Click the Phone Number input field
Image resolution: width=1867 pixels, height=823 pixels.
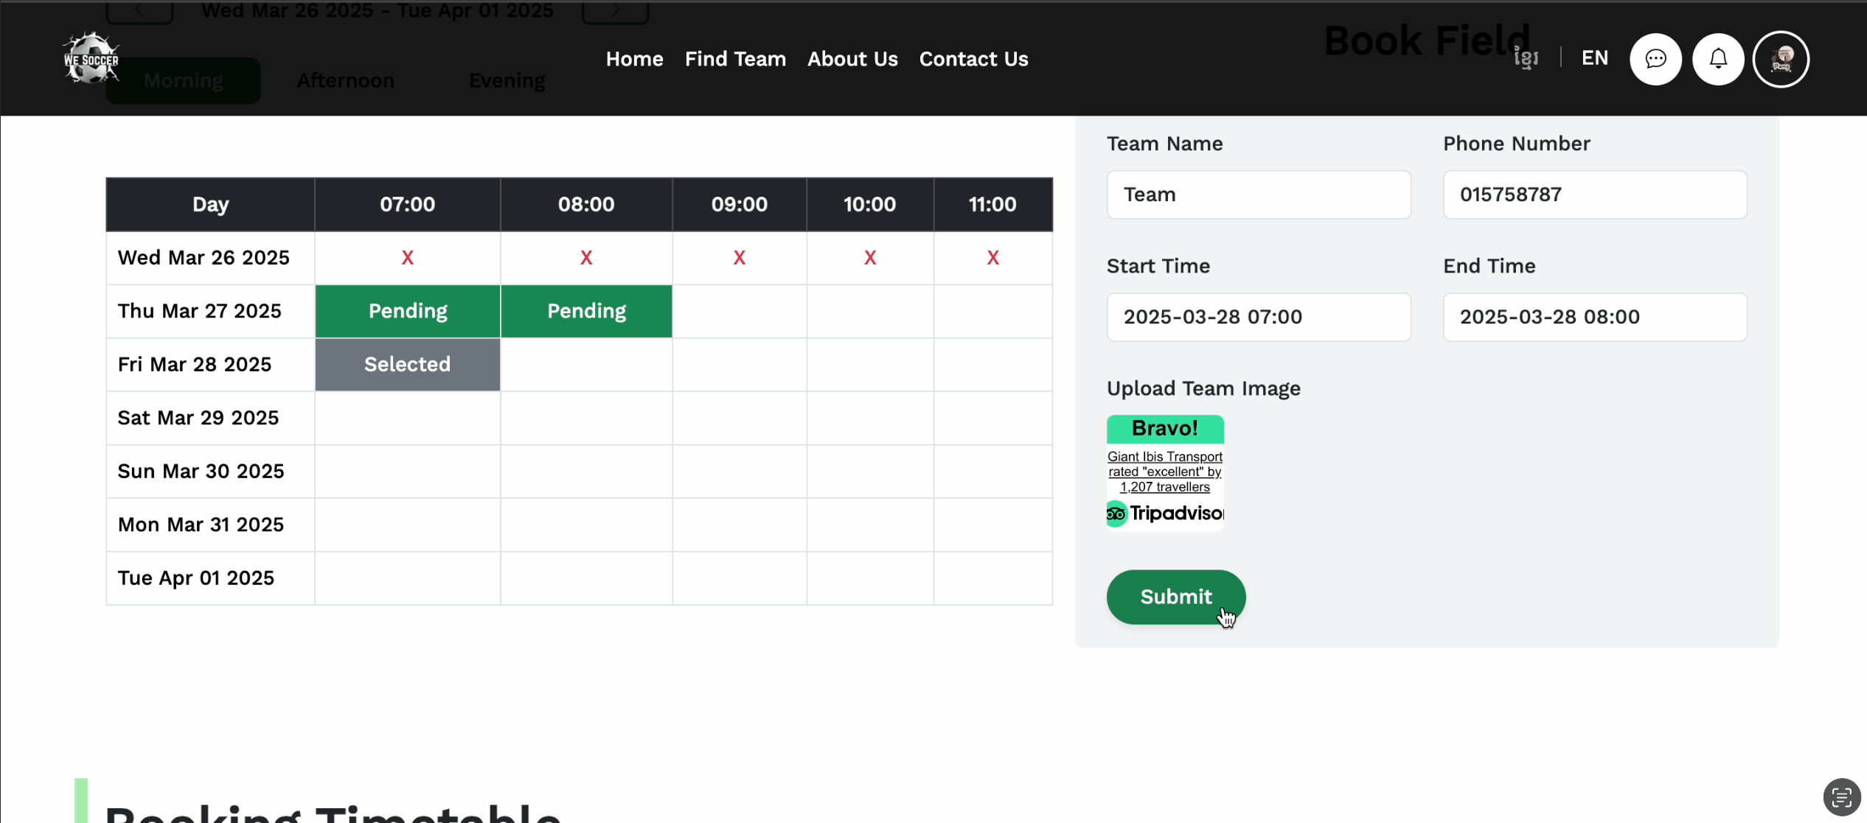(1594, 195)
